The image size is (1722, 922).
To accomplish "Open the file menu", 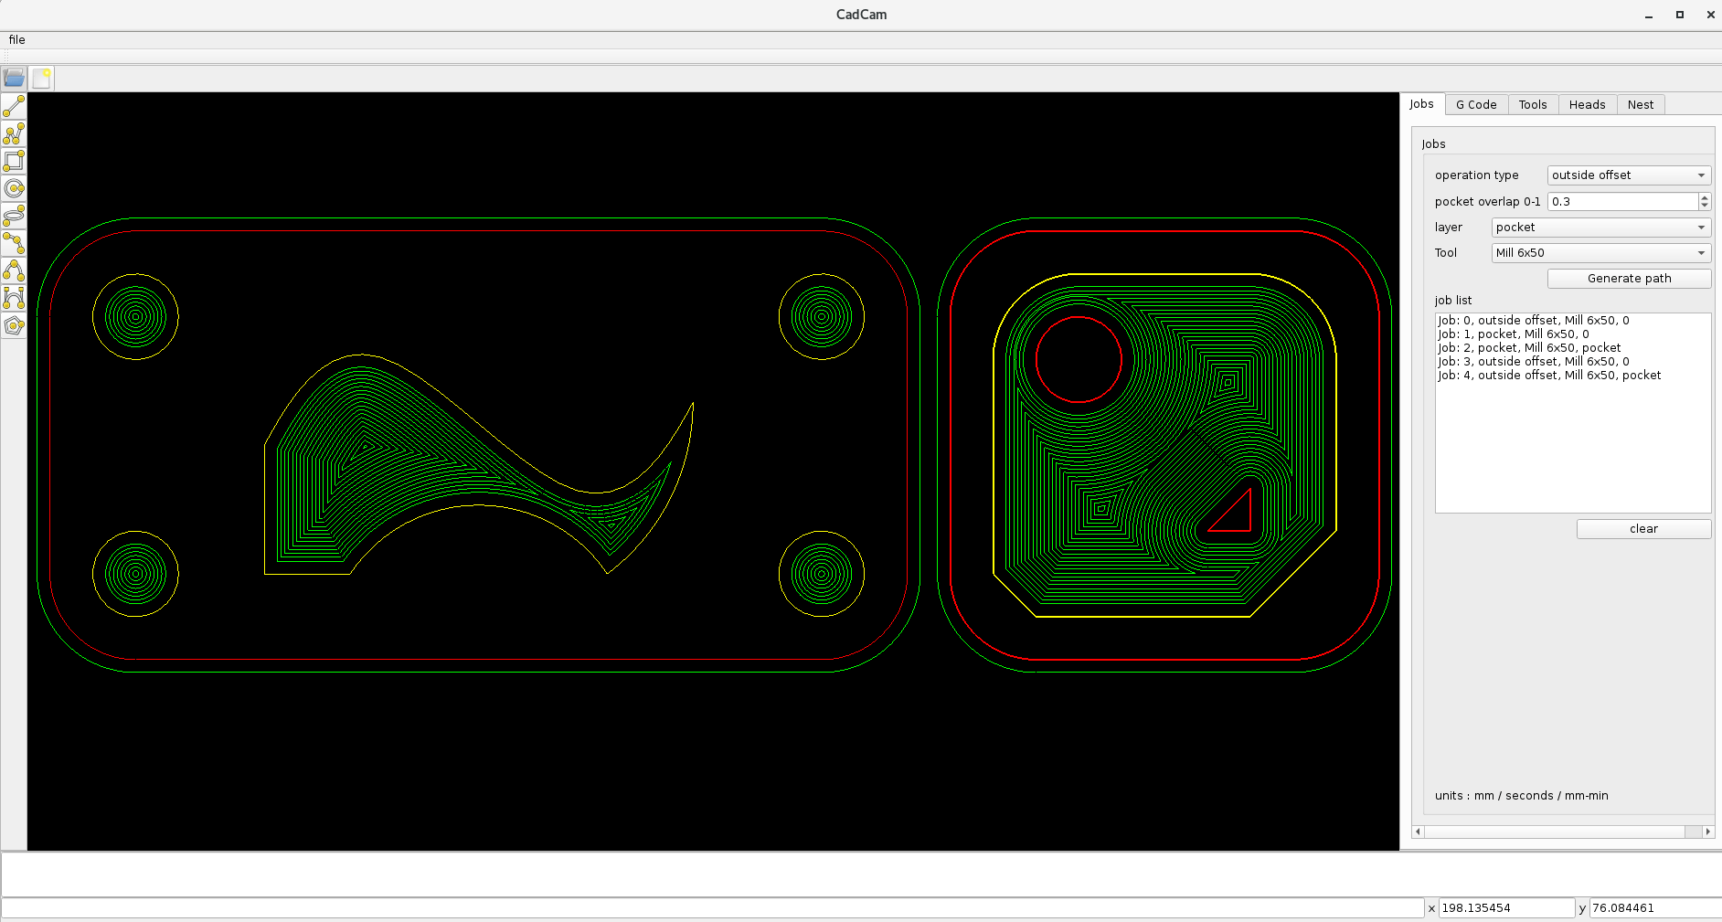I will (17, 40).
